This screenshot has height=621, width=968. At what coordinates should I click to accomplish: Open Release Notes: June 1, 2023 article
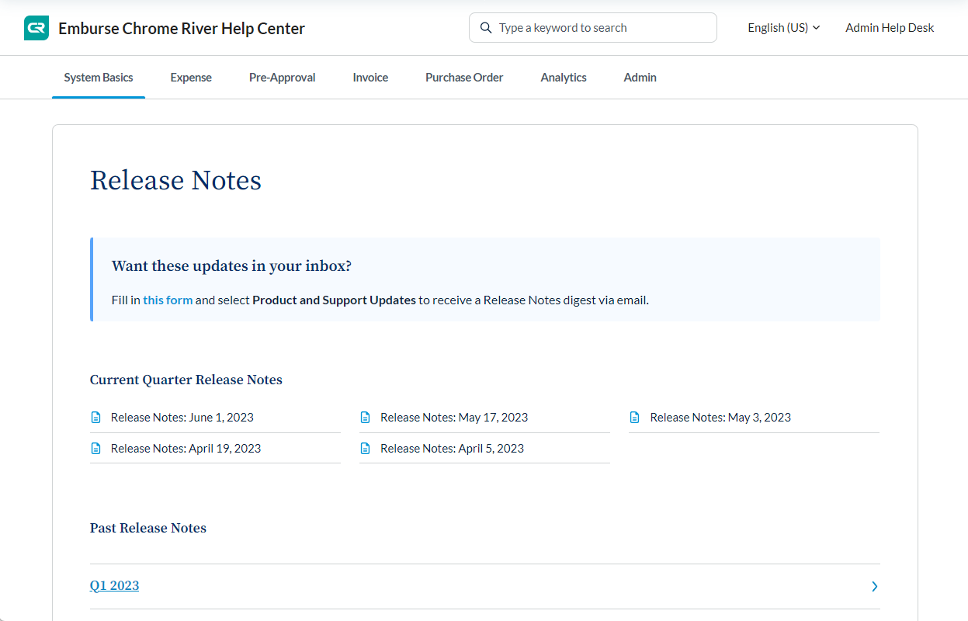(182, 418)
